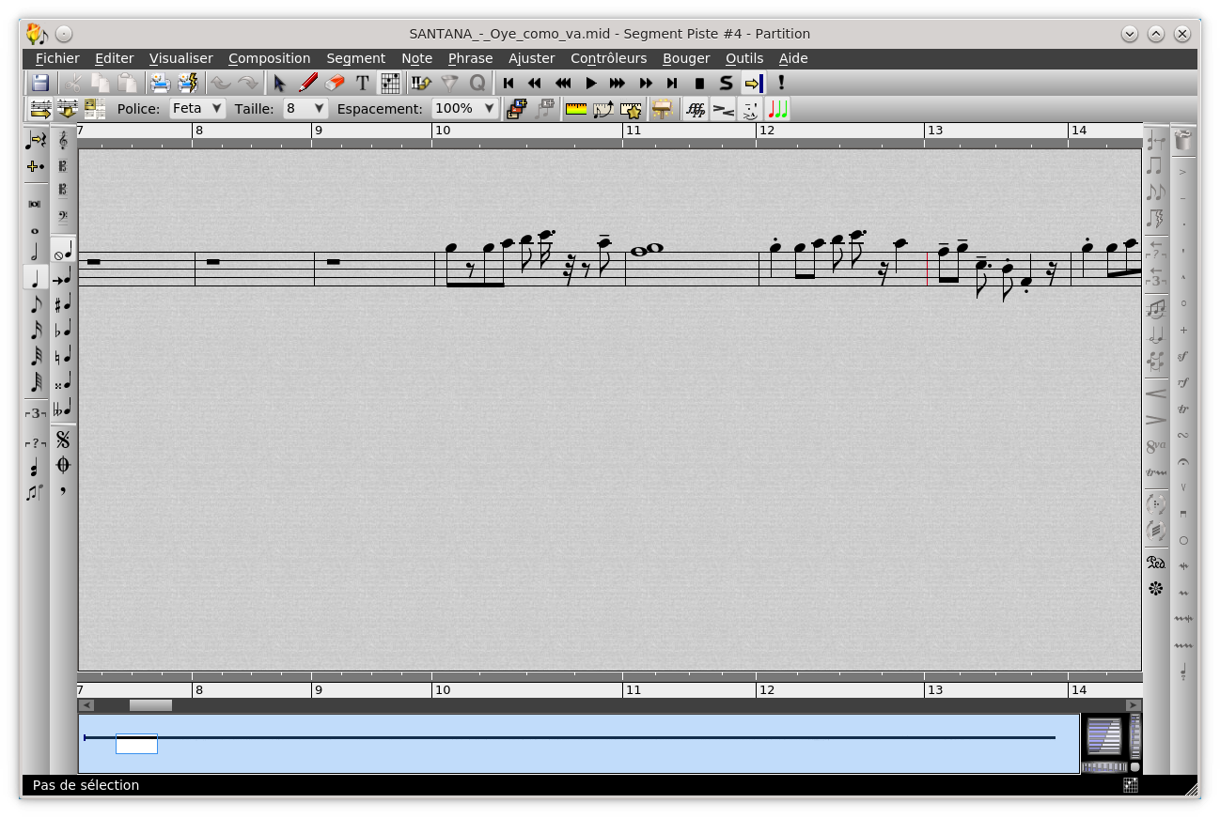Save the composition with the floppy icon

(39, 83)
